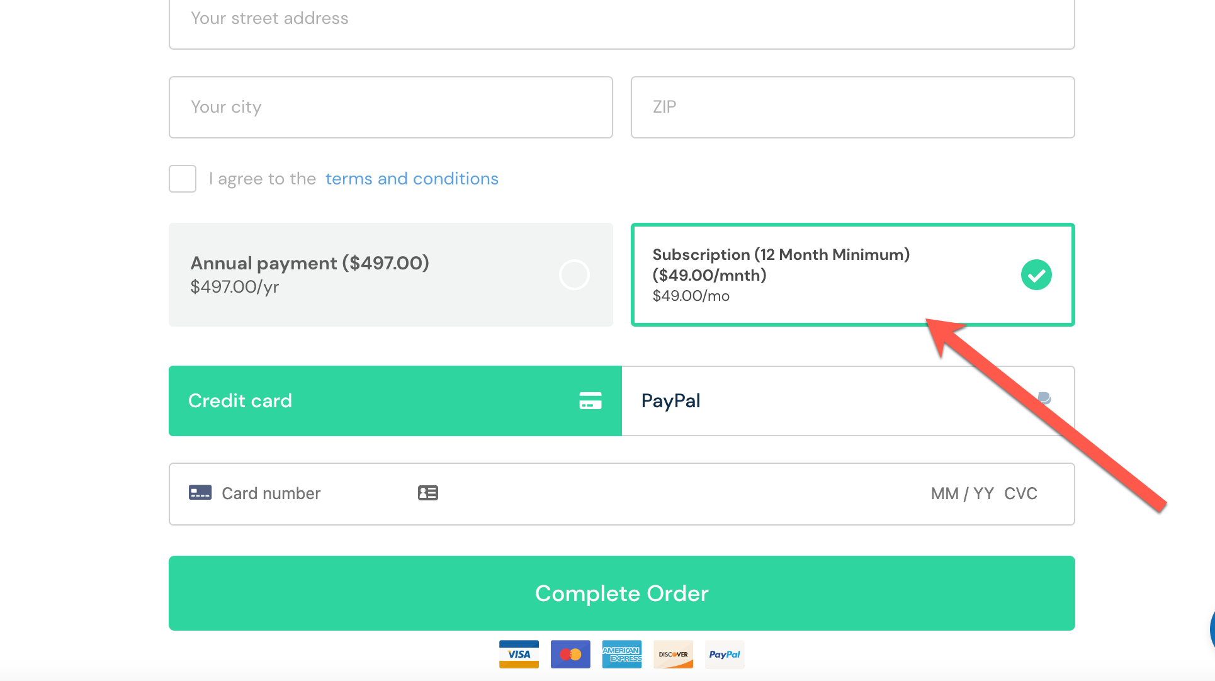
Task: Check the agree to terms checkbox
Action: [x=183, y=179]
